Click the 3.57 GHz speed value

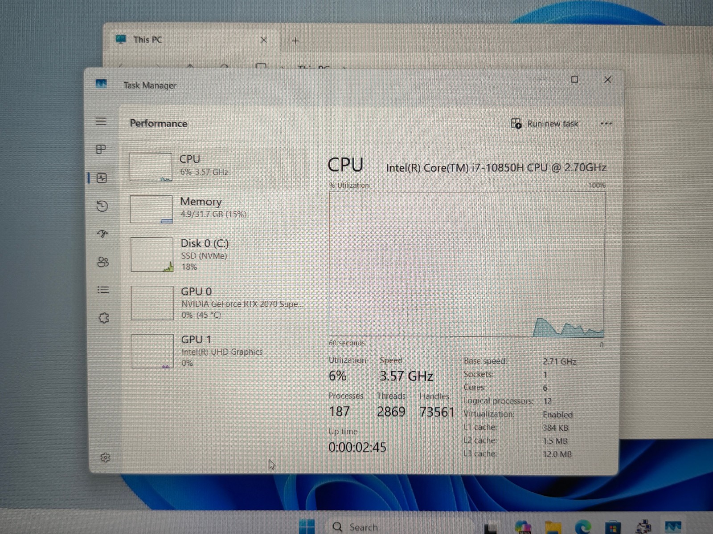(x=406, y=376)
